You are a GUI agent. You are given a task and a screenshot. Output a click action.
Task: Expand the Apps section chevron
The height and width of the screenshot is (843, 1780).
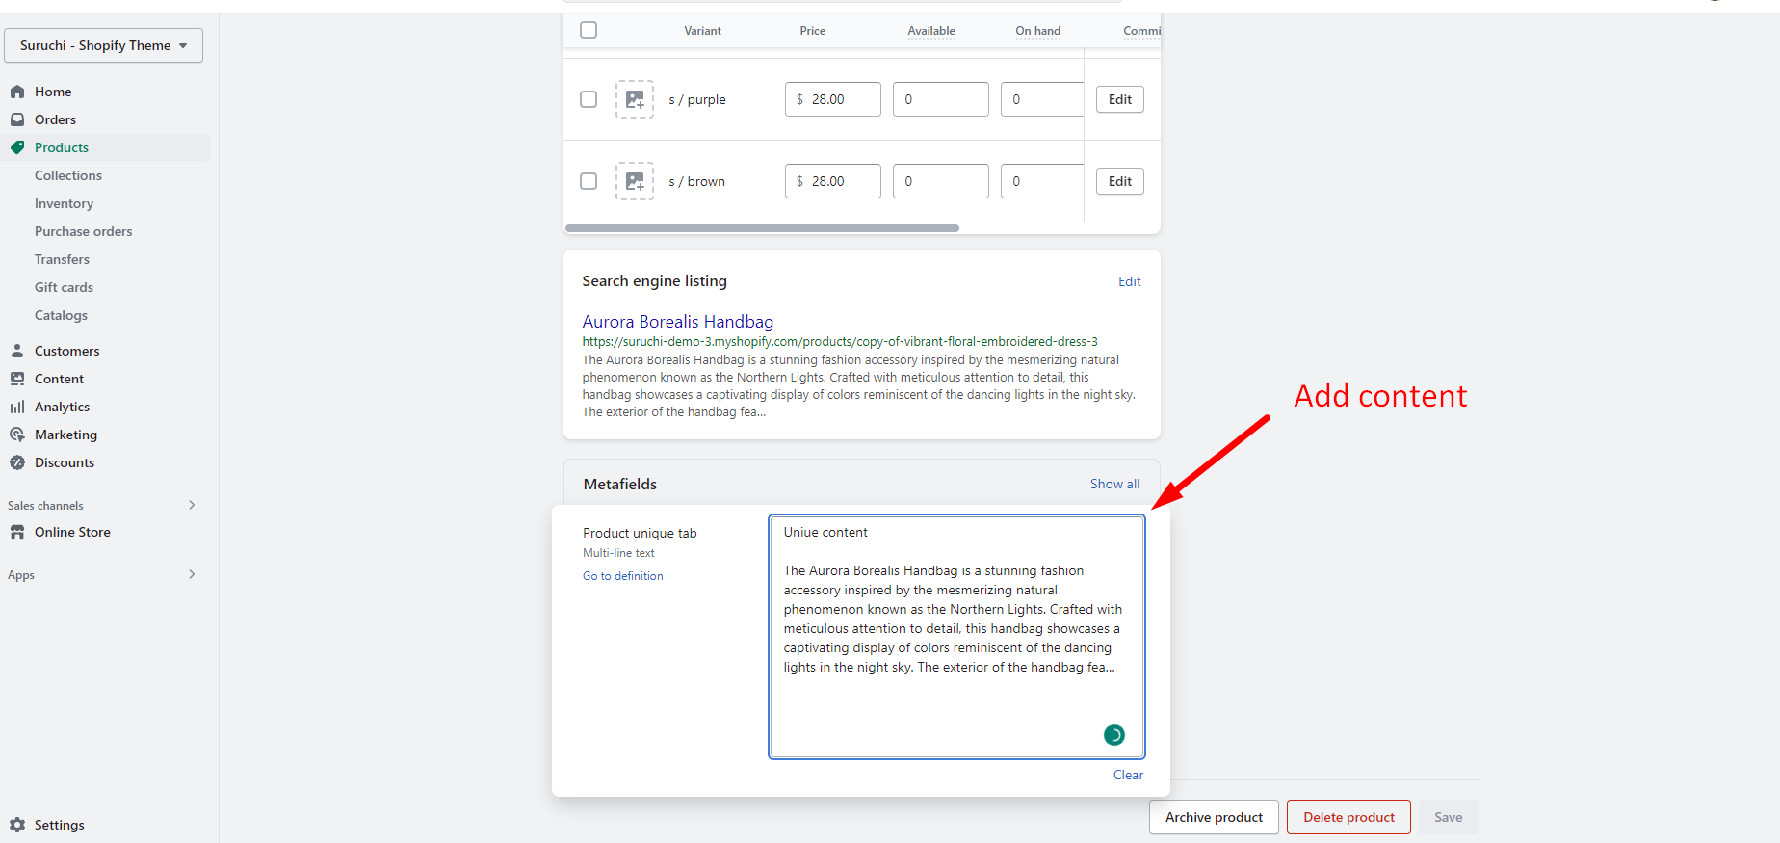pos(192,574)
